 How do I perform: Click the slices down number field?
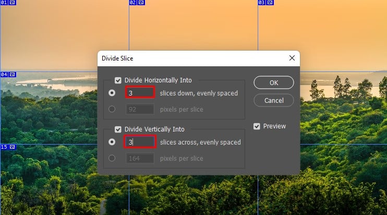[x=140, y=93]
